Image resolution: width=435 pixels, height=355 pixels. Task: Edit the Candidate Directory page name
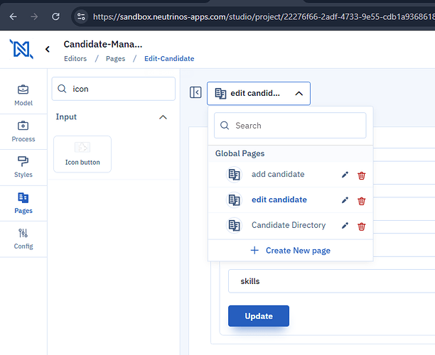pyautogui.click(x=345, y=226)
